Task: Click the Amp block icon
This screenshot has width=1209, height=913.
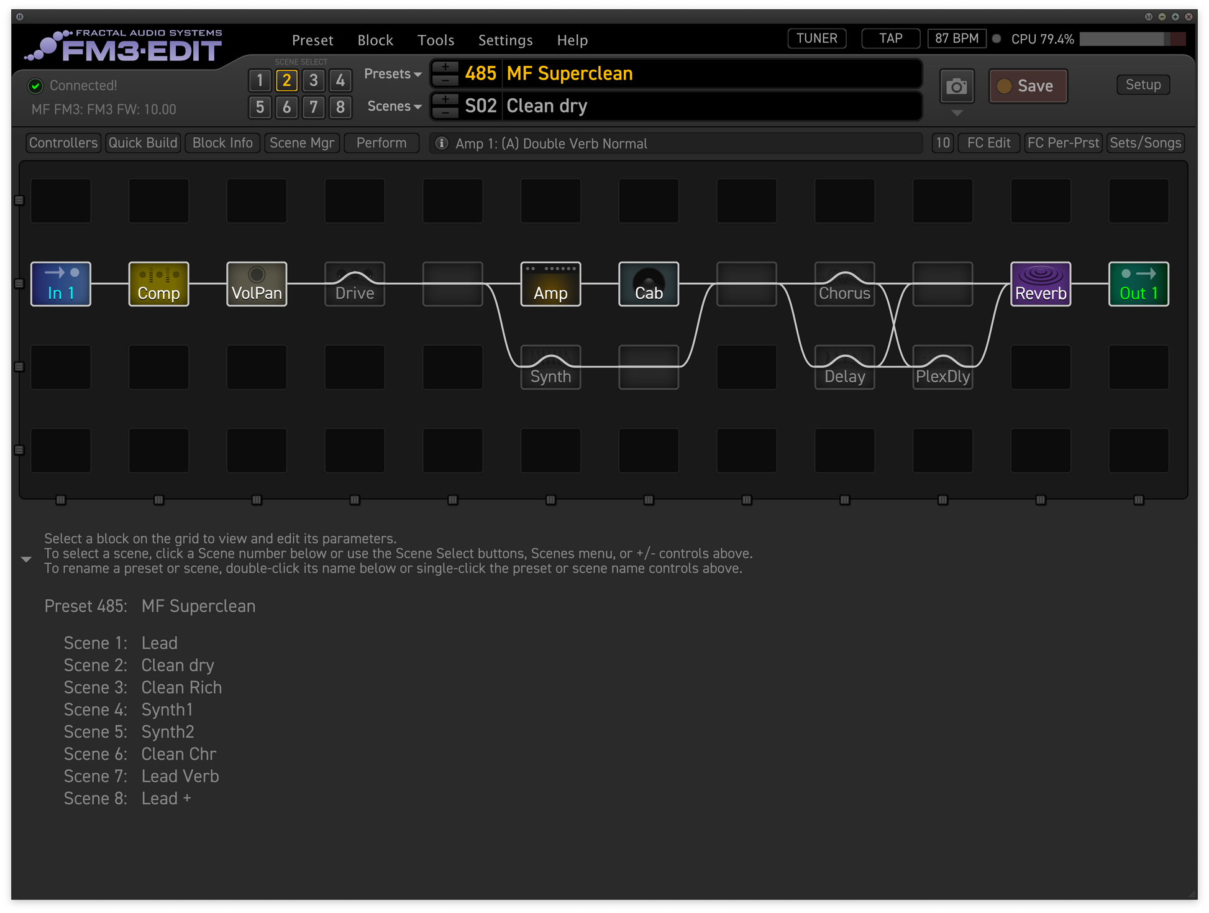Action: coord(550,284)
